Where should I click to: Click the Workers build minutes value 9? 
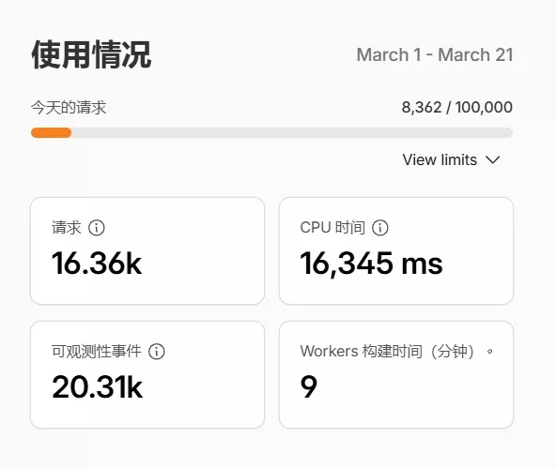tap(308, 387)
